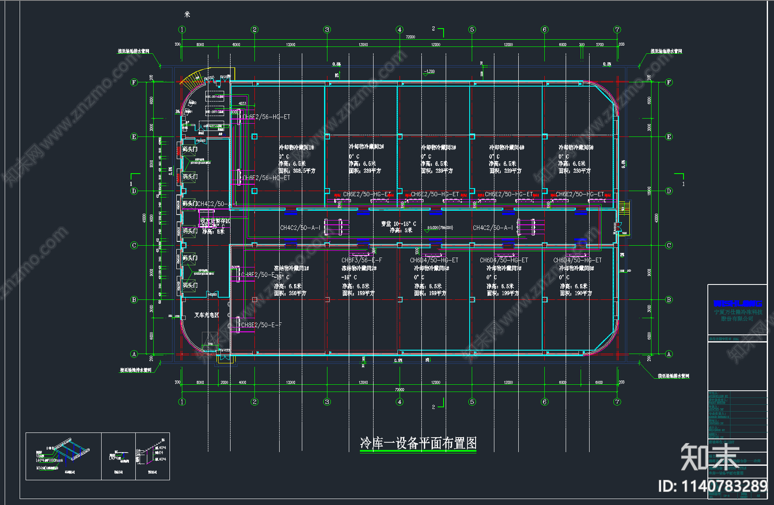Viewport: 774px width, 505px height.
Task: Click the area text 面积: 230平方
Action: (x=574, y=171)
